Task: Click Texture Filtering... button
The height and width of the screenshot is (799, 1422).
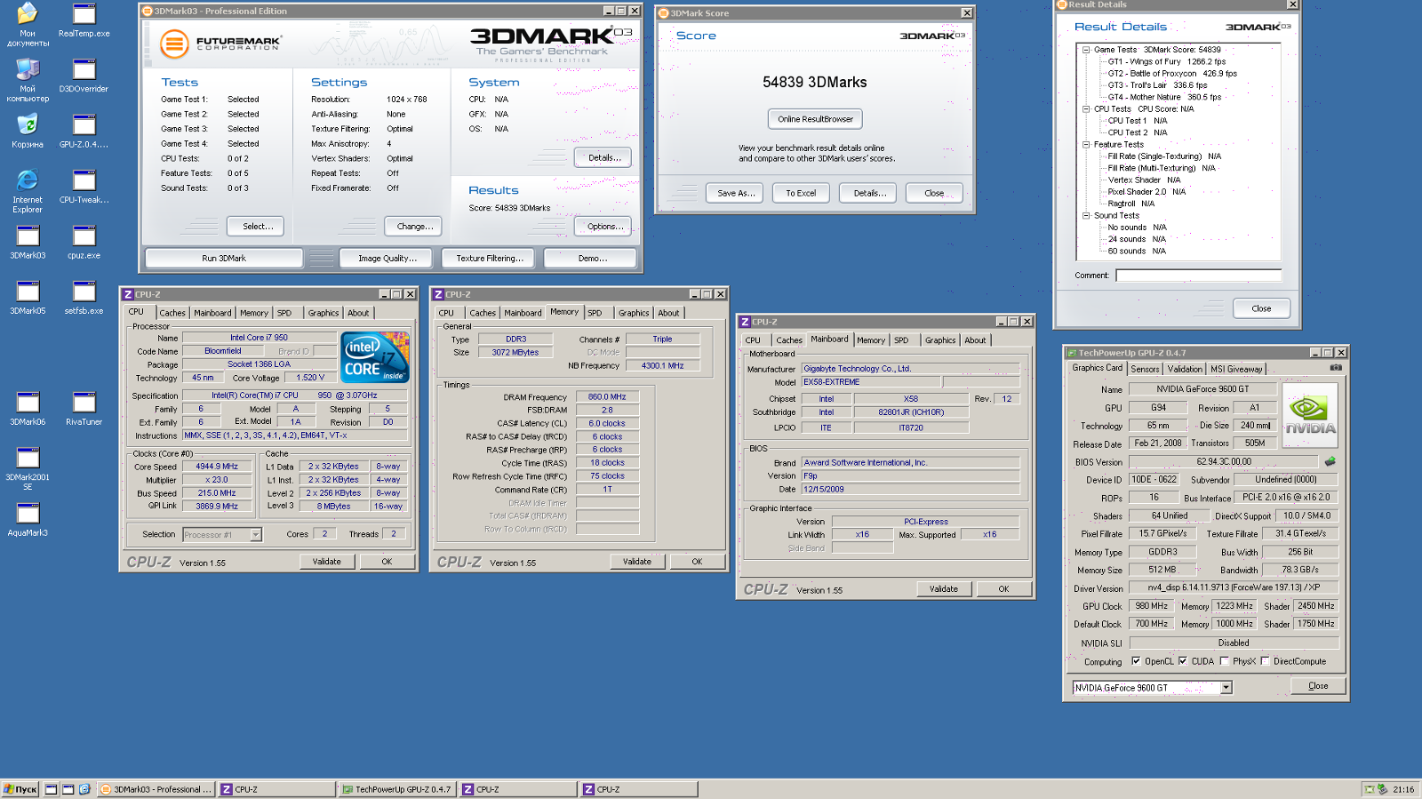Action: click(490, 258)
